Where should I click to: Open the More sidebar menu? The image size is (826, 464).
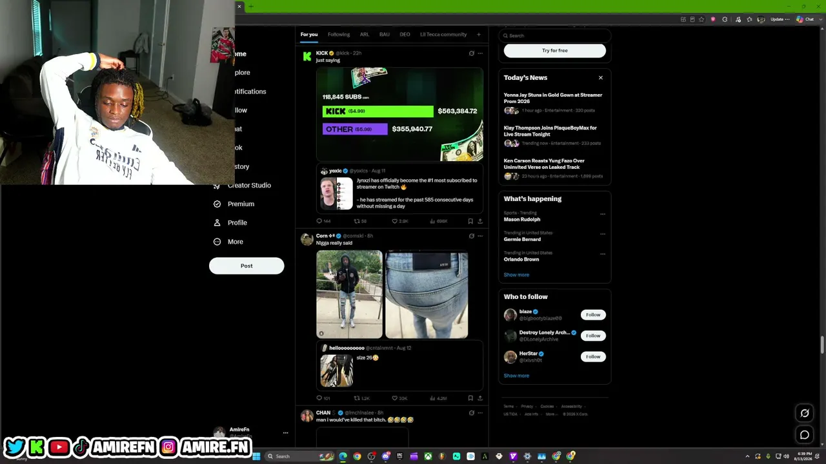click(x=228, y=242)
